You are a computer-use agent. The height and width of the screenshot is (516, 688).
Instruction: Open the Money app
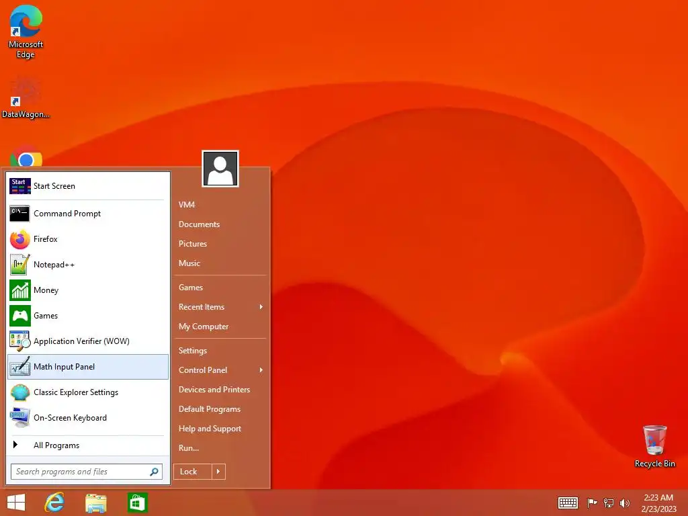click(88, 290)
